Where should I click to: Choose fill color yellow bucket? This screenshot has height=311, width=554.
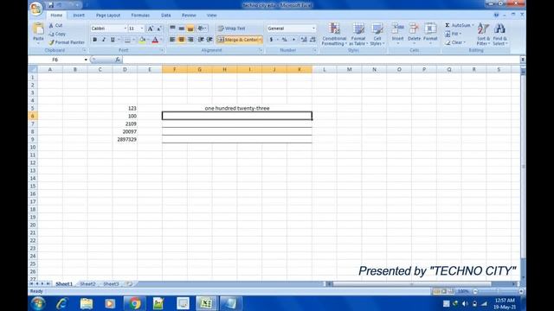[142, 41]
